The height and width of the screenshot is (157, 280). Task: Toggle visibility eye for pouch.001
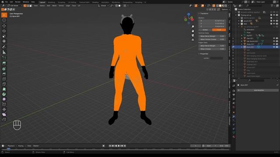click(274, 21)
